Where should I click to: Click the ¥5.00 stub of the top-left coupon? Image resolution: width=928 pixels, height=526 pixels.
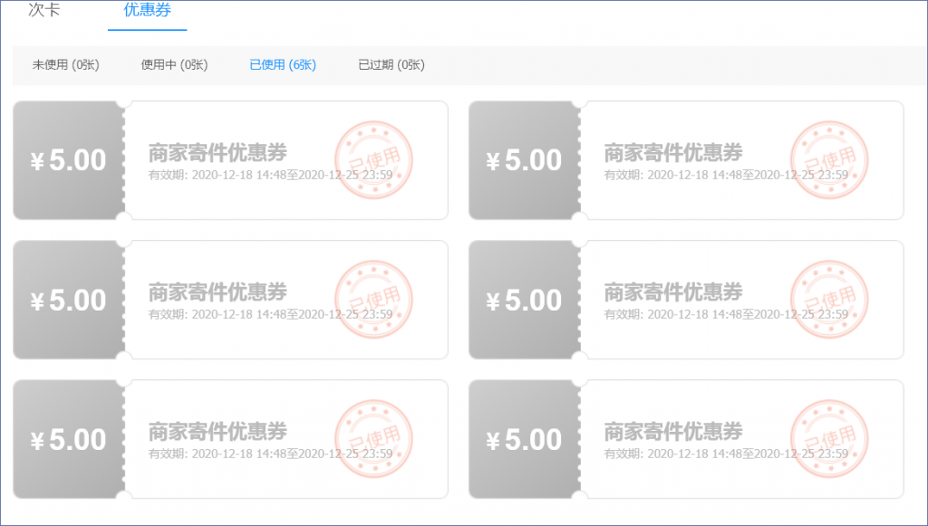coord(69,160)
